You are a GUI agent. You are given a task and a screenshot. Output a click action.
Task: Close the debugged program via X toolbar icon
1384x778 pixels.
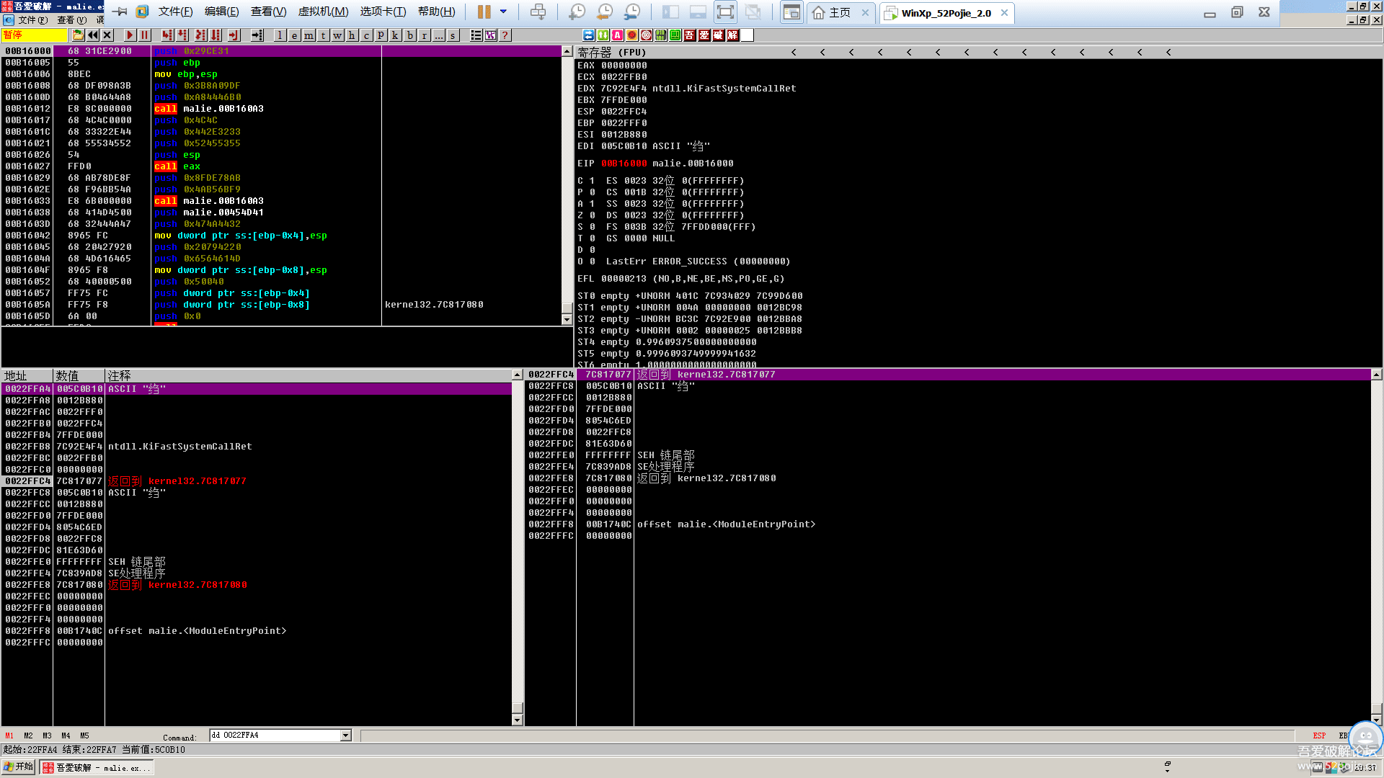point(107,35)
